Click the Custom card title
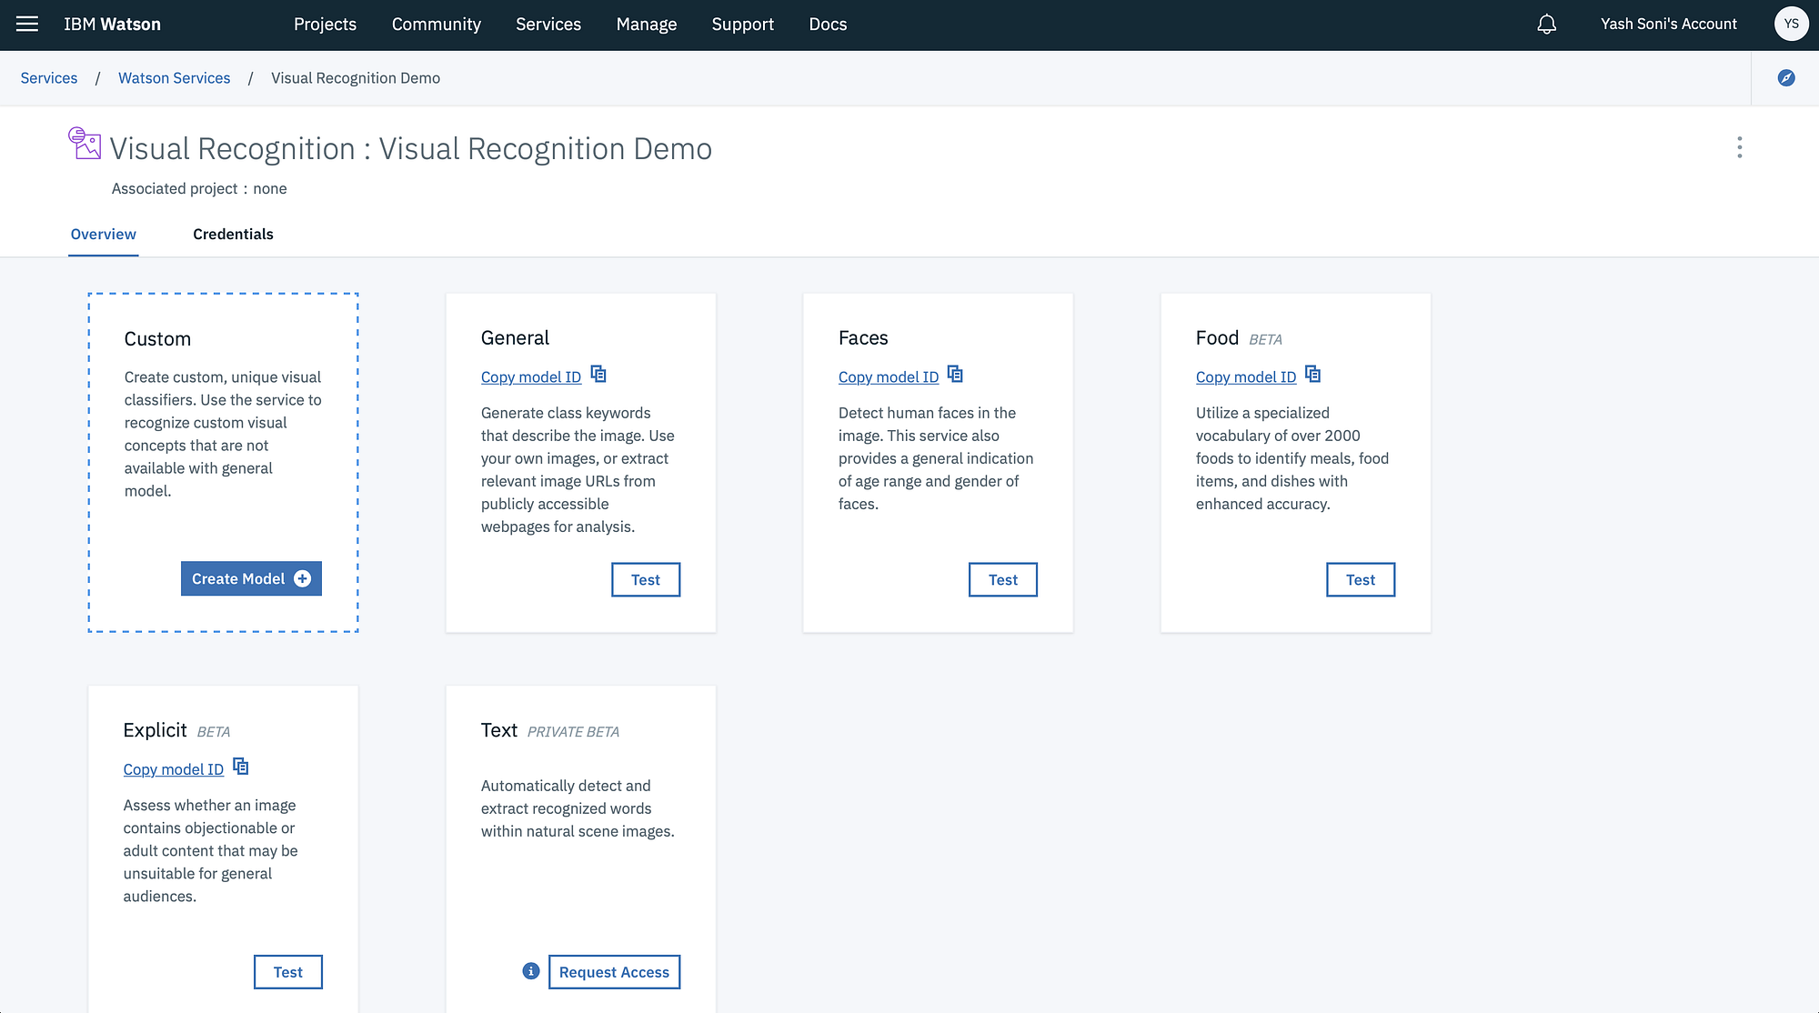Image resolution: width=1819 pixels, height=1013 pixels. coord(157,339)
